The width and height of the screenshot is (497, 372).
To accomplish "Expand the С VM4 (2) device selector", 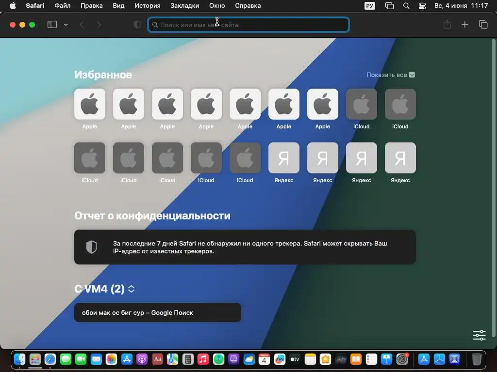I will tap(131, 289).
